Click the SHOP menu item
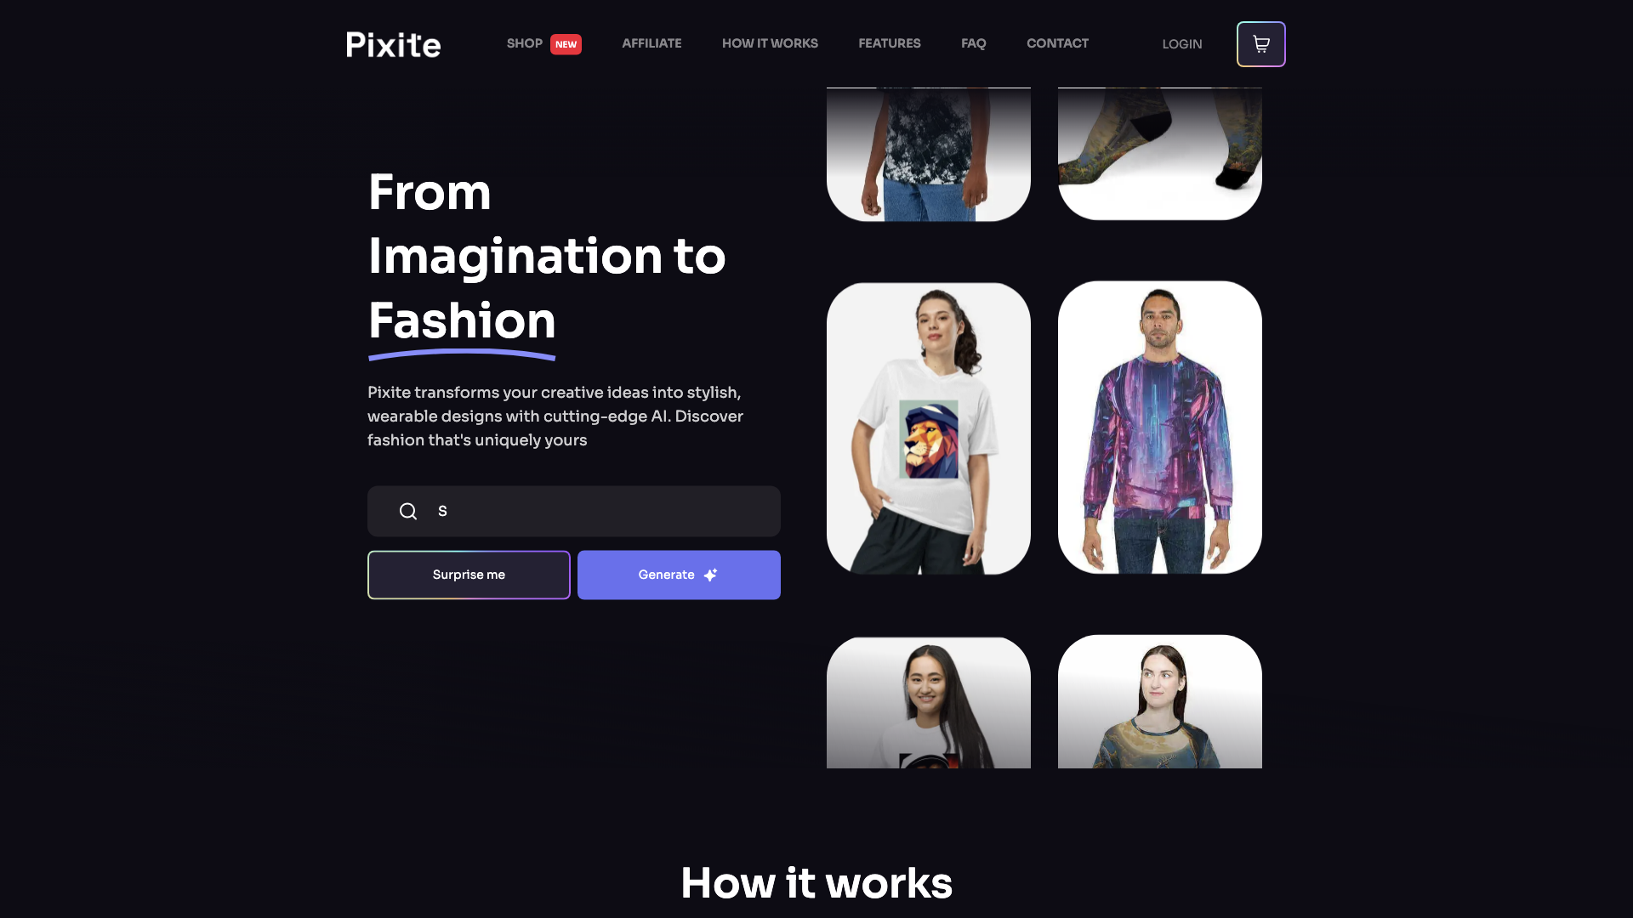This screenshot has height=918, width=1633. click(x=524, y=43)
